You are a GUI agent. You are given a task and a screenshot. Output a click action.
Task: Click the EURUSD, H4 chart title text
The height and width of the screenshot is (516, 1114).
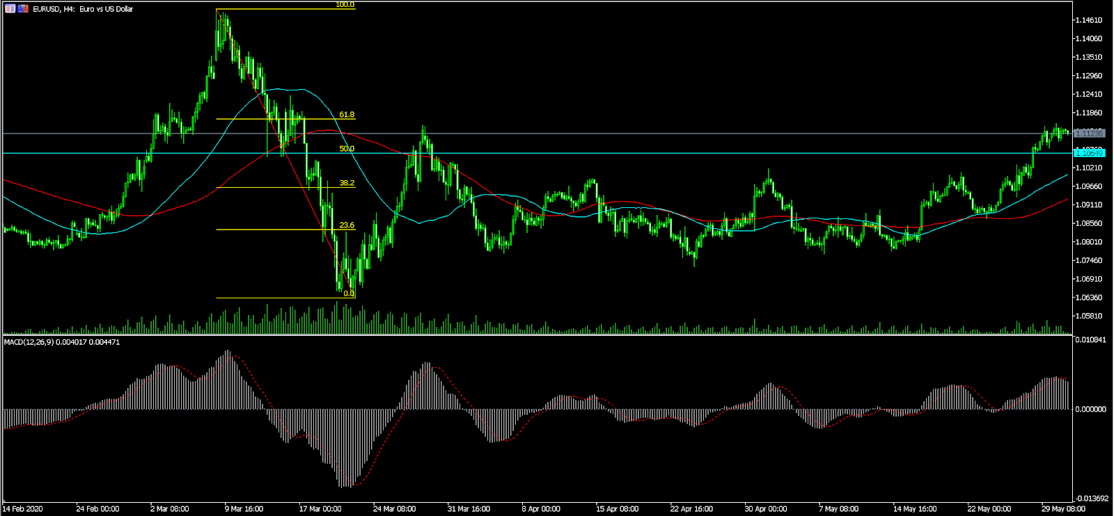tap(83, 9)
